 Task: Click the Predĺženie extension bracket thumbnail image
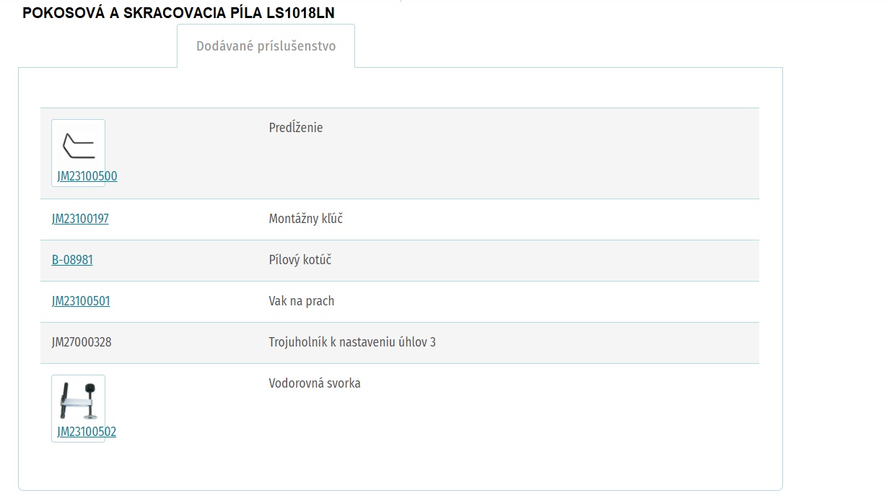79,145
